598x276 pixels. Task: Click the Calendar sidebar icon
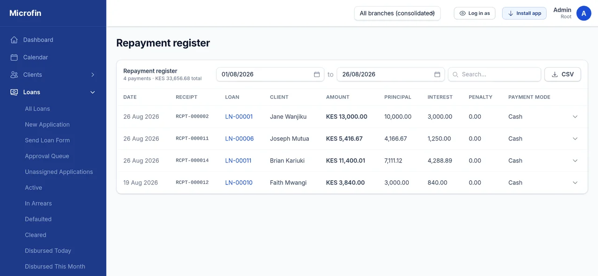[x=14, y=57]
